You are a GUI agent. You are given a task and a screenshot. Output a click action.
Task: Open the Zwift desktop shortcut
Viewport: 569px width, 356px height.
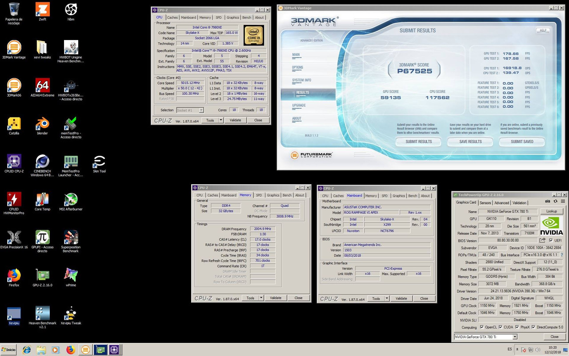42,12
